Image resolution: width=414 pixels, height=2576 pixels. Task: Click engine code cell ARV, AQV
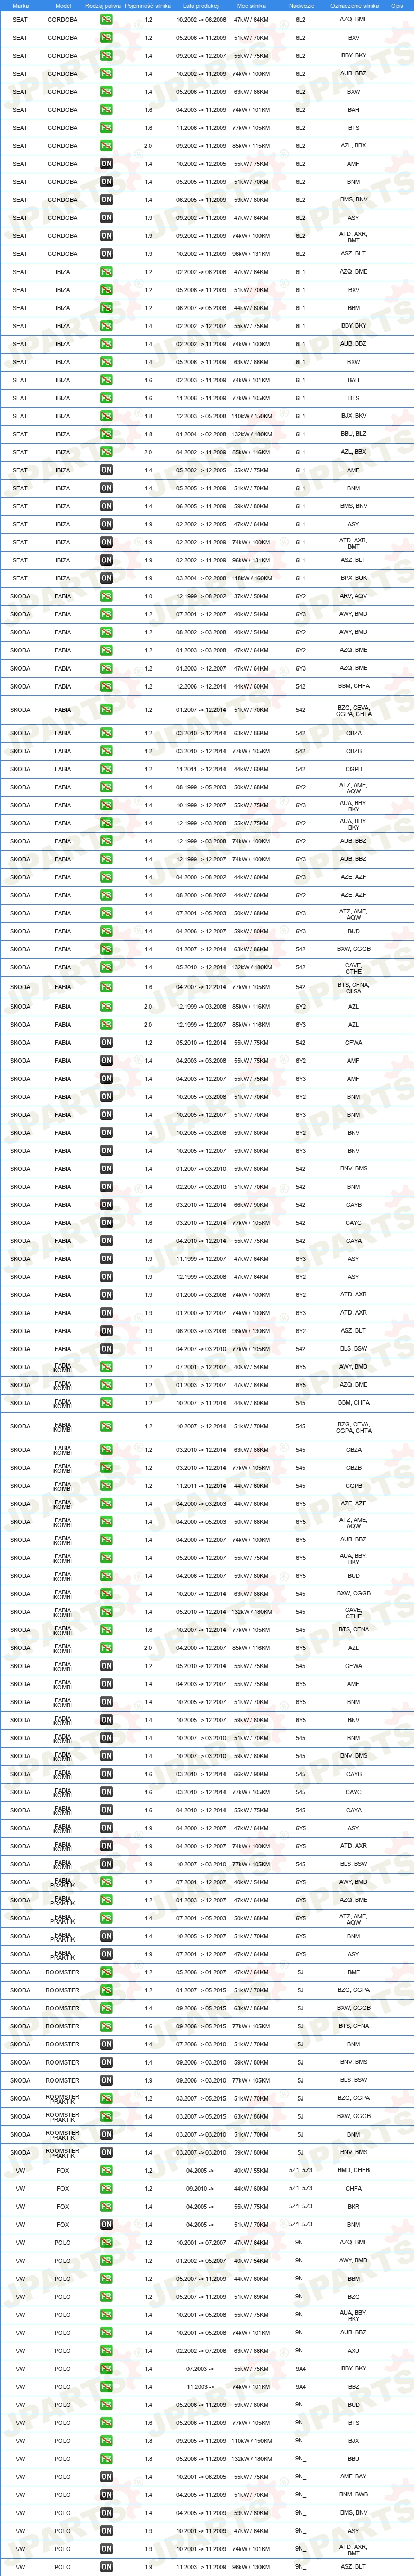click(354, 596)
